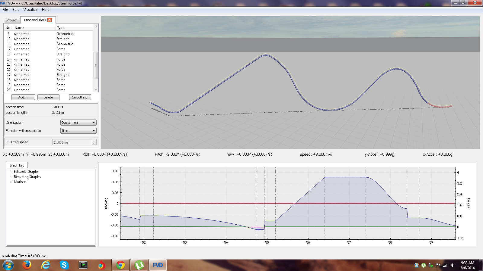Click the section list scrollbar thumb
Screen dimensions: 483x271
coord(96,65)
